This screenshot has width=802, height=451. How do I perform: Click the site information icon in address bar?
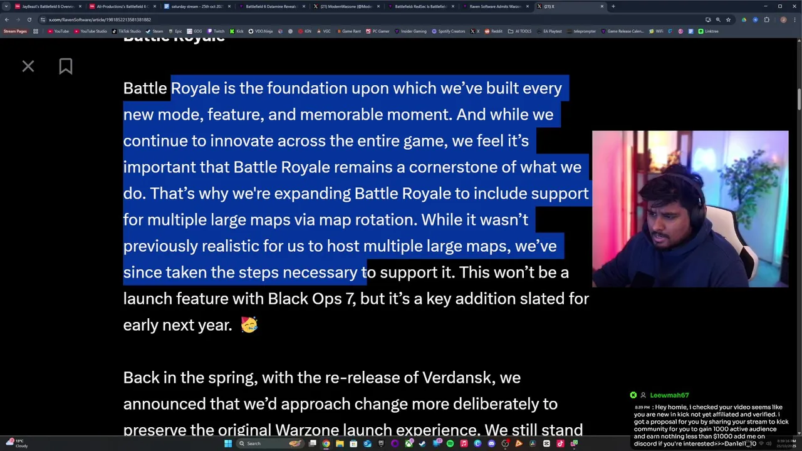tap(42, 19)
